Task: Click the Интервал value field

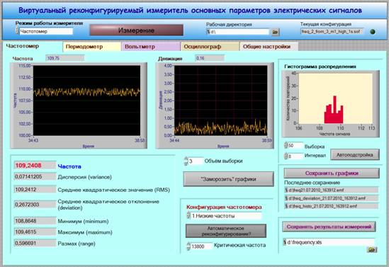Action: [x=295, y=156]
